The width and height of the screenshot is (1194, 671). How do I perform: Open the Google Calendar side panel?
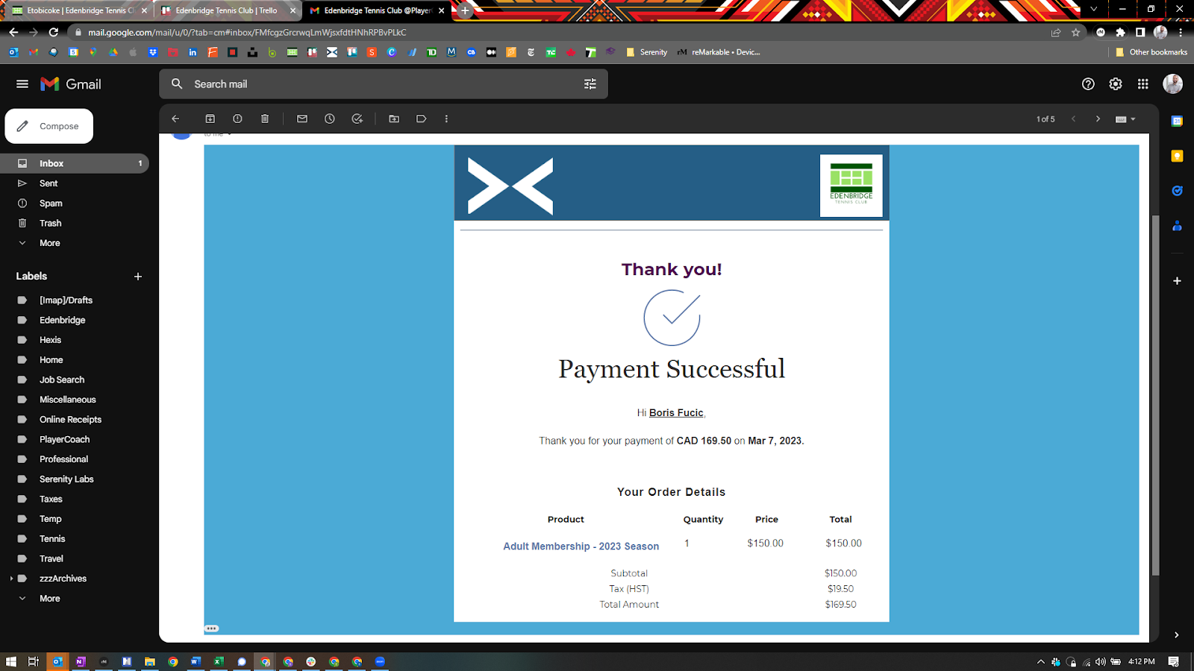1177,121
